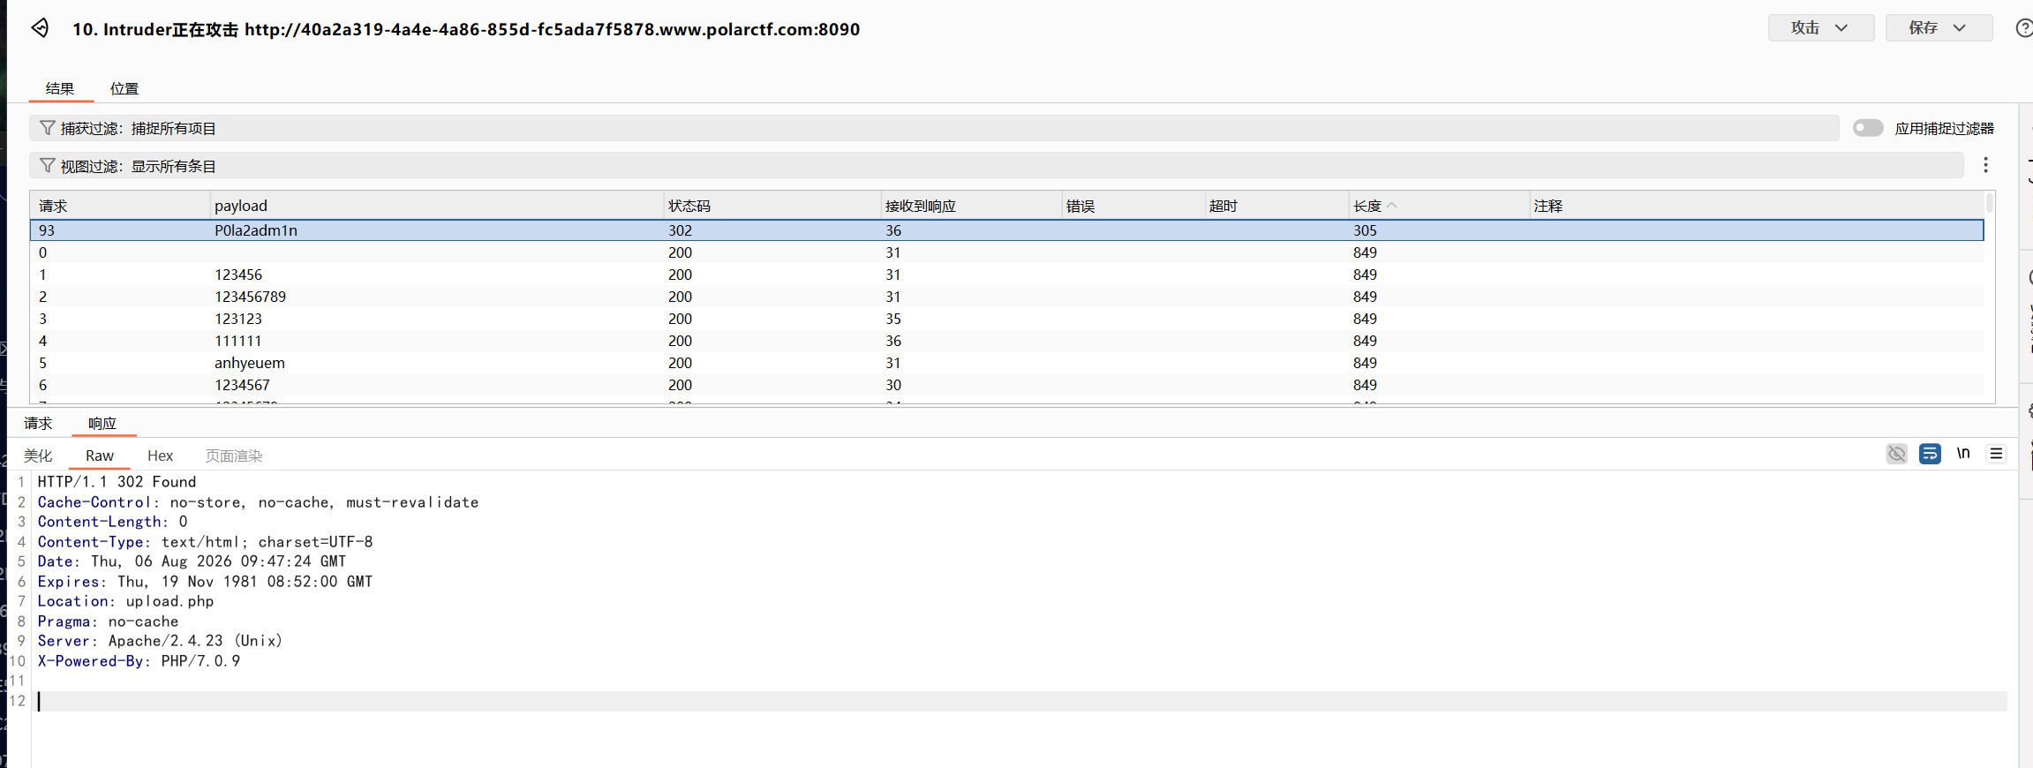This screenshot has height=768, width=2033.
Task: Sort by the 长度 column header arrow
Action: (1392, 206)
